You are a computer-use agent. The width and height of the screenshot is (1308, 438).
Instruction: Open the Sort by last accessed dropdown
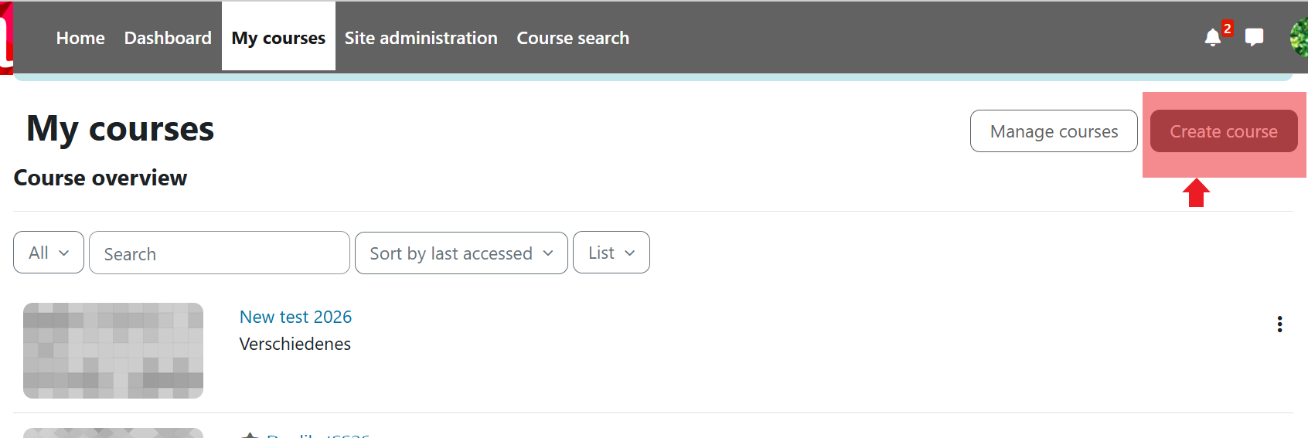[x=462, y=253]
